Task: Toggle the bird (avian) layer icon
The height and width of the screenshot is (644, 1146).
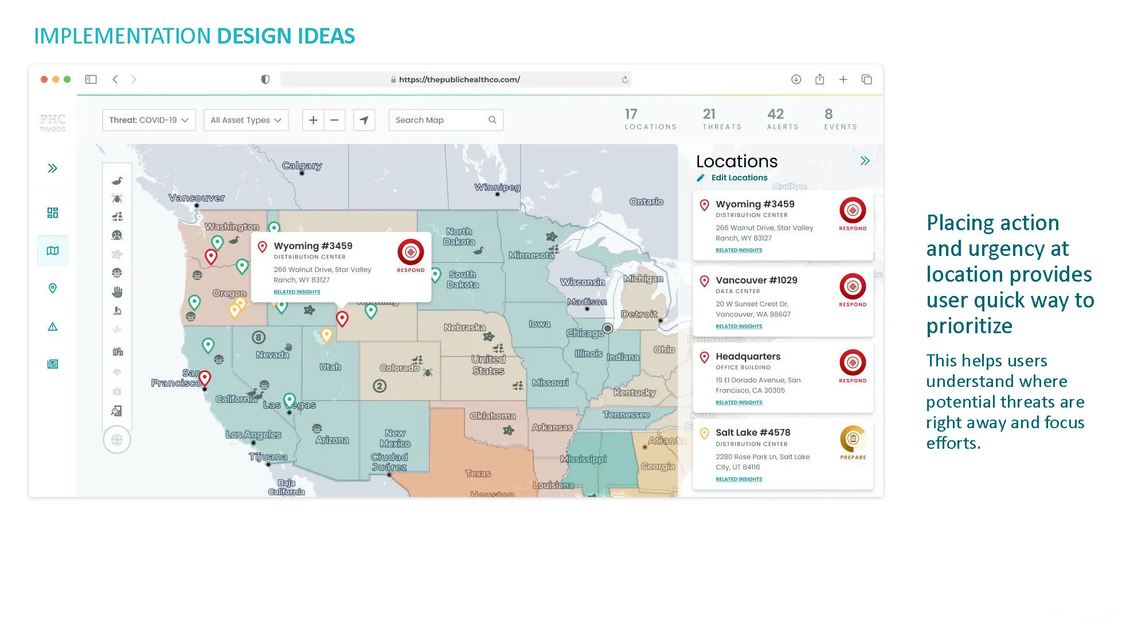Action: 117,181
